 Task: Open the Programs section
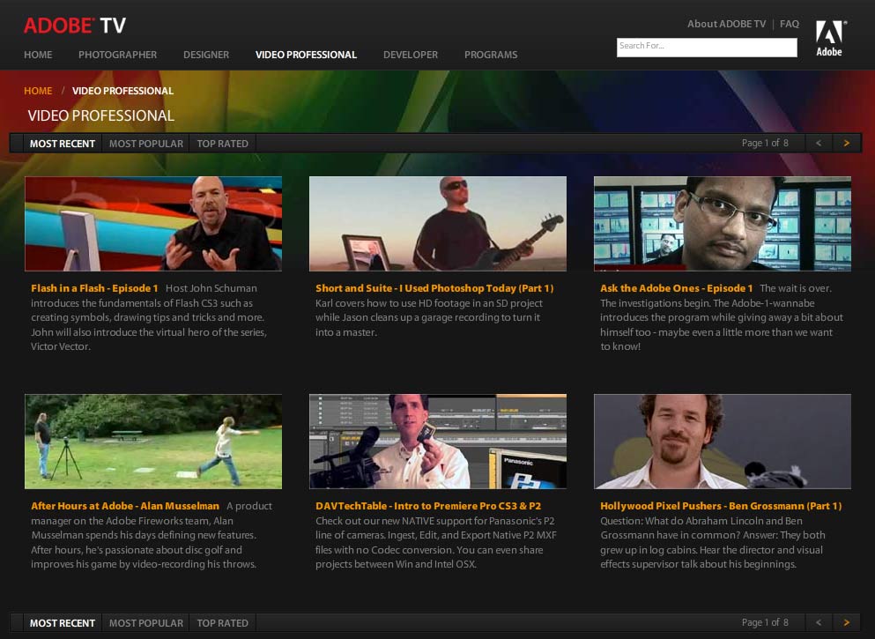click(x=491, y=55)
